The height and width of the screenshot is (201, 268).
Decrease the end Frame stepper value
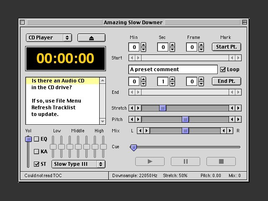(x=201, y=84)
